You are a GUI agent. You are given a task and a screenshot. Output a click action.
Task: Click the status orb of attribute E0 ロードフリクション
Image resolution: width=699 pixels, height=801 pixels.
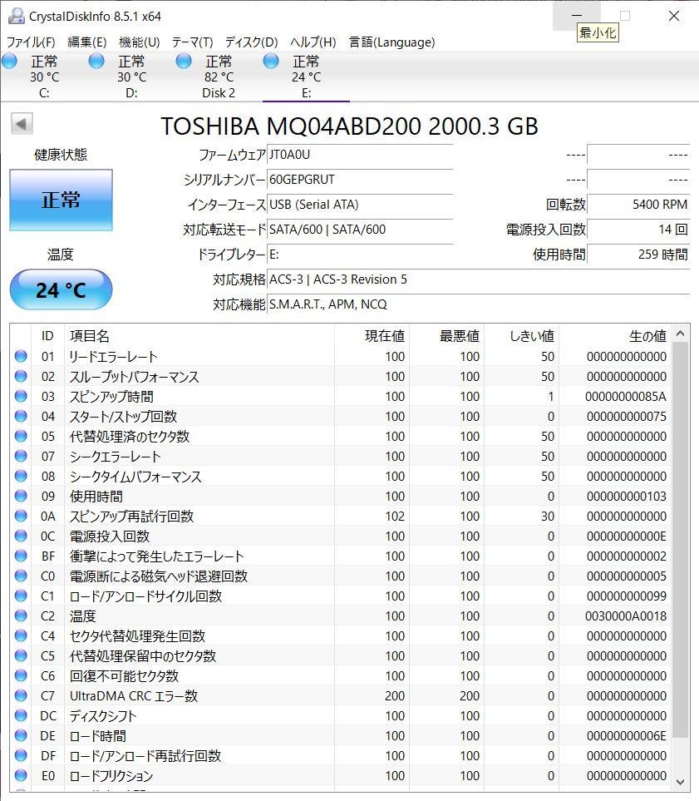(21, 774)
